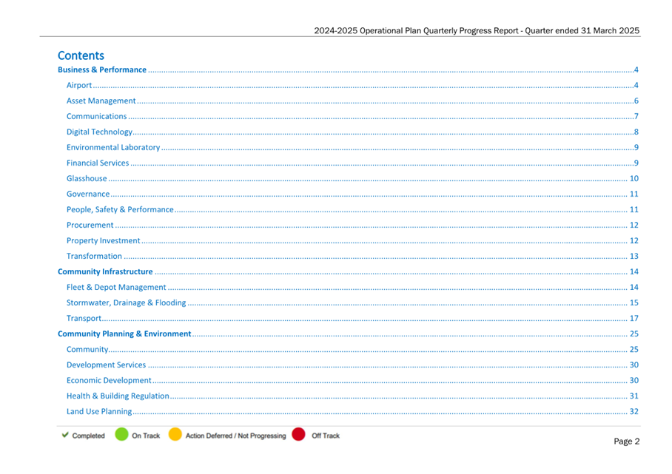
Task: Go to the Economic Development entry
Action: [x=352, y=380]
